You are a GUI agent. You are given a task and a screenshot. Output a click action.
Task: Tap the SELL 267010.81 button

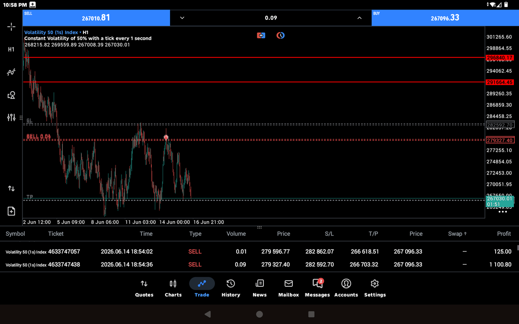(x=96, y=18)
